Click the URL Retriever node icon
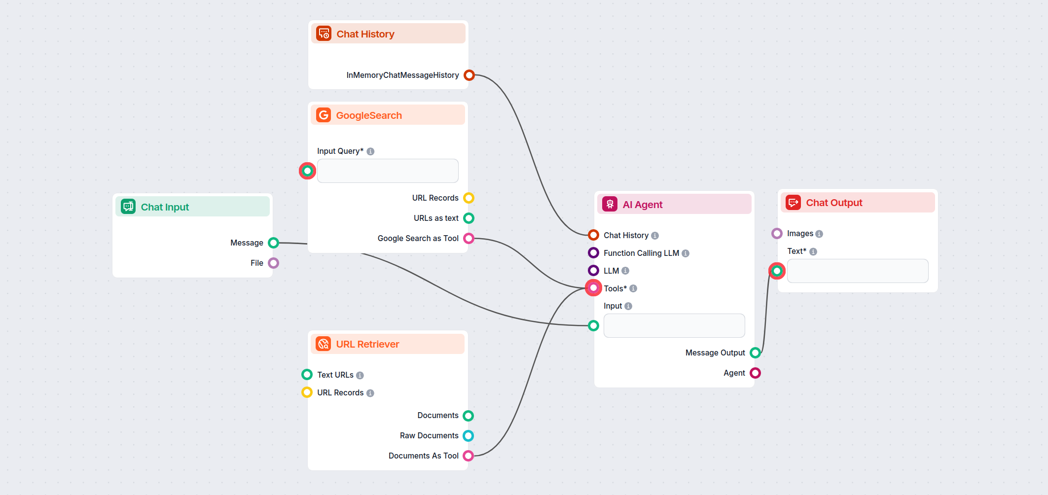This screenshot has width=1048, height=495. (324, 344)
